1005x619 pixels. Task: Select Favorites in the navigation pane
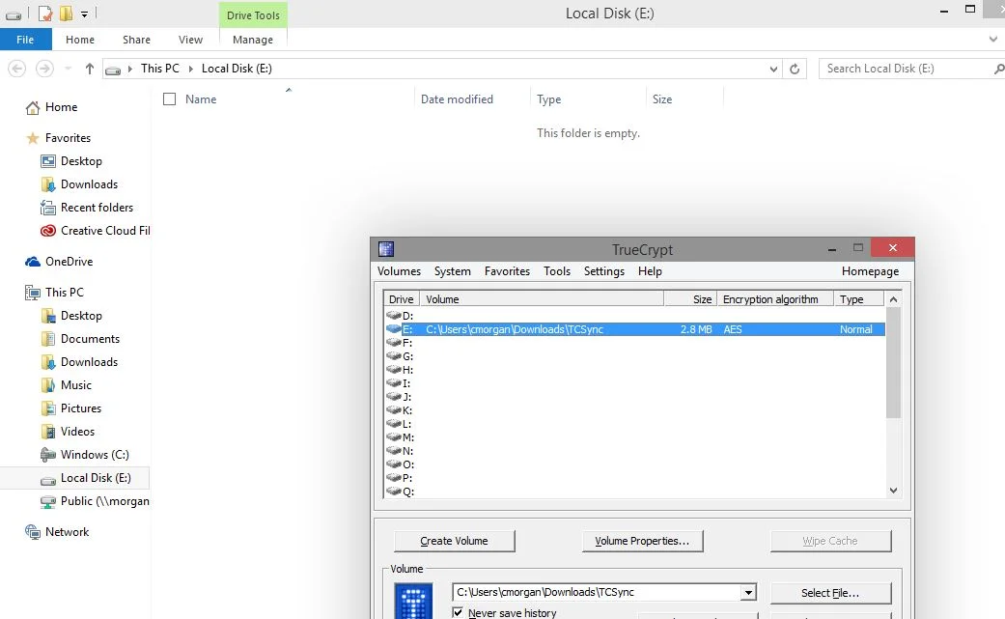pos(68,138)
